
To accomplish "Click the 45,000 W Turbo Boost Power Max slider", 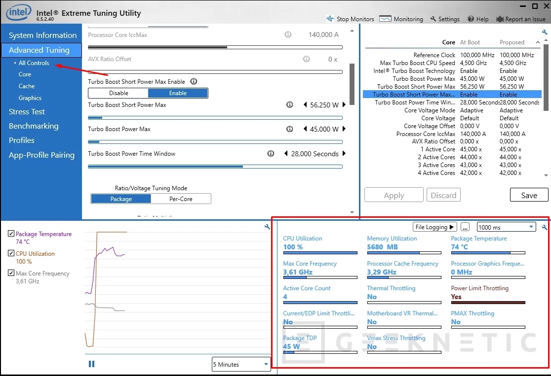I will [215, 142].
